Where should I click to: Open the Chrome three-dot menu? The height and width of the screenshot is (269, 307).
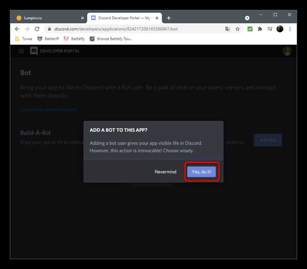(290, 29)
